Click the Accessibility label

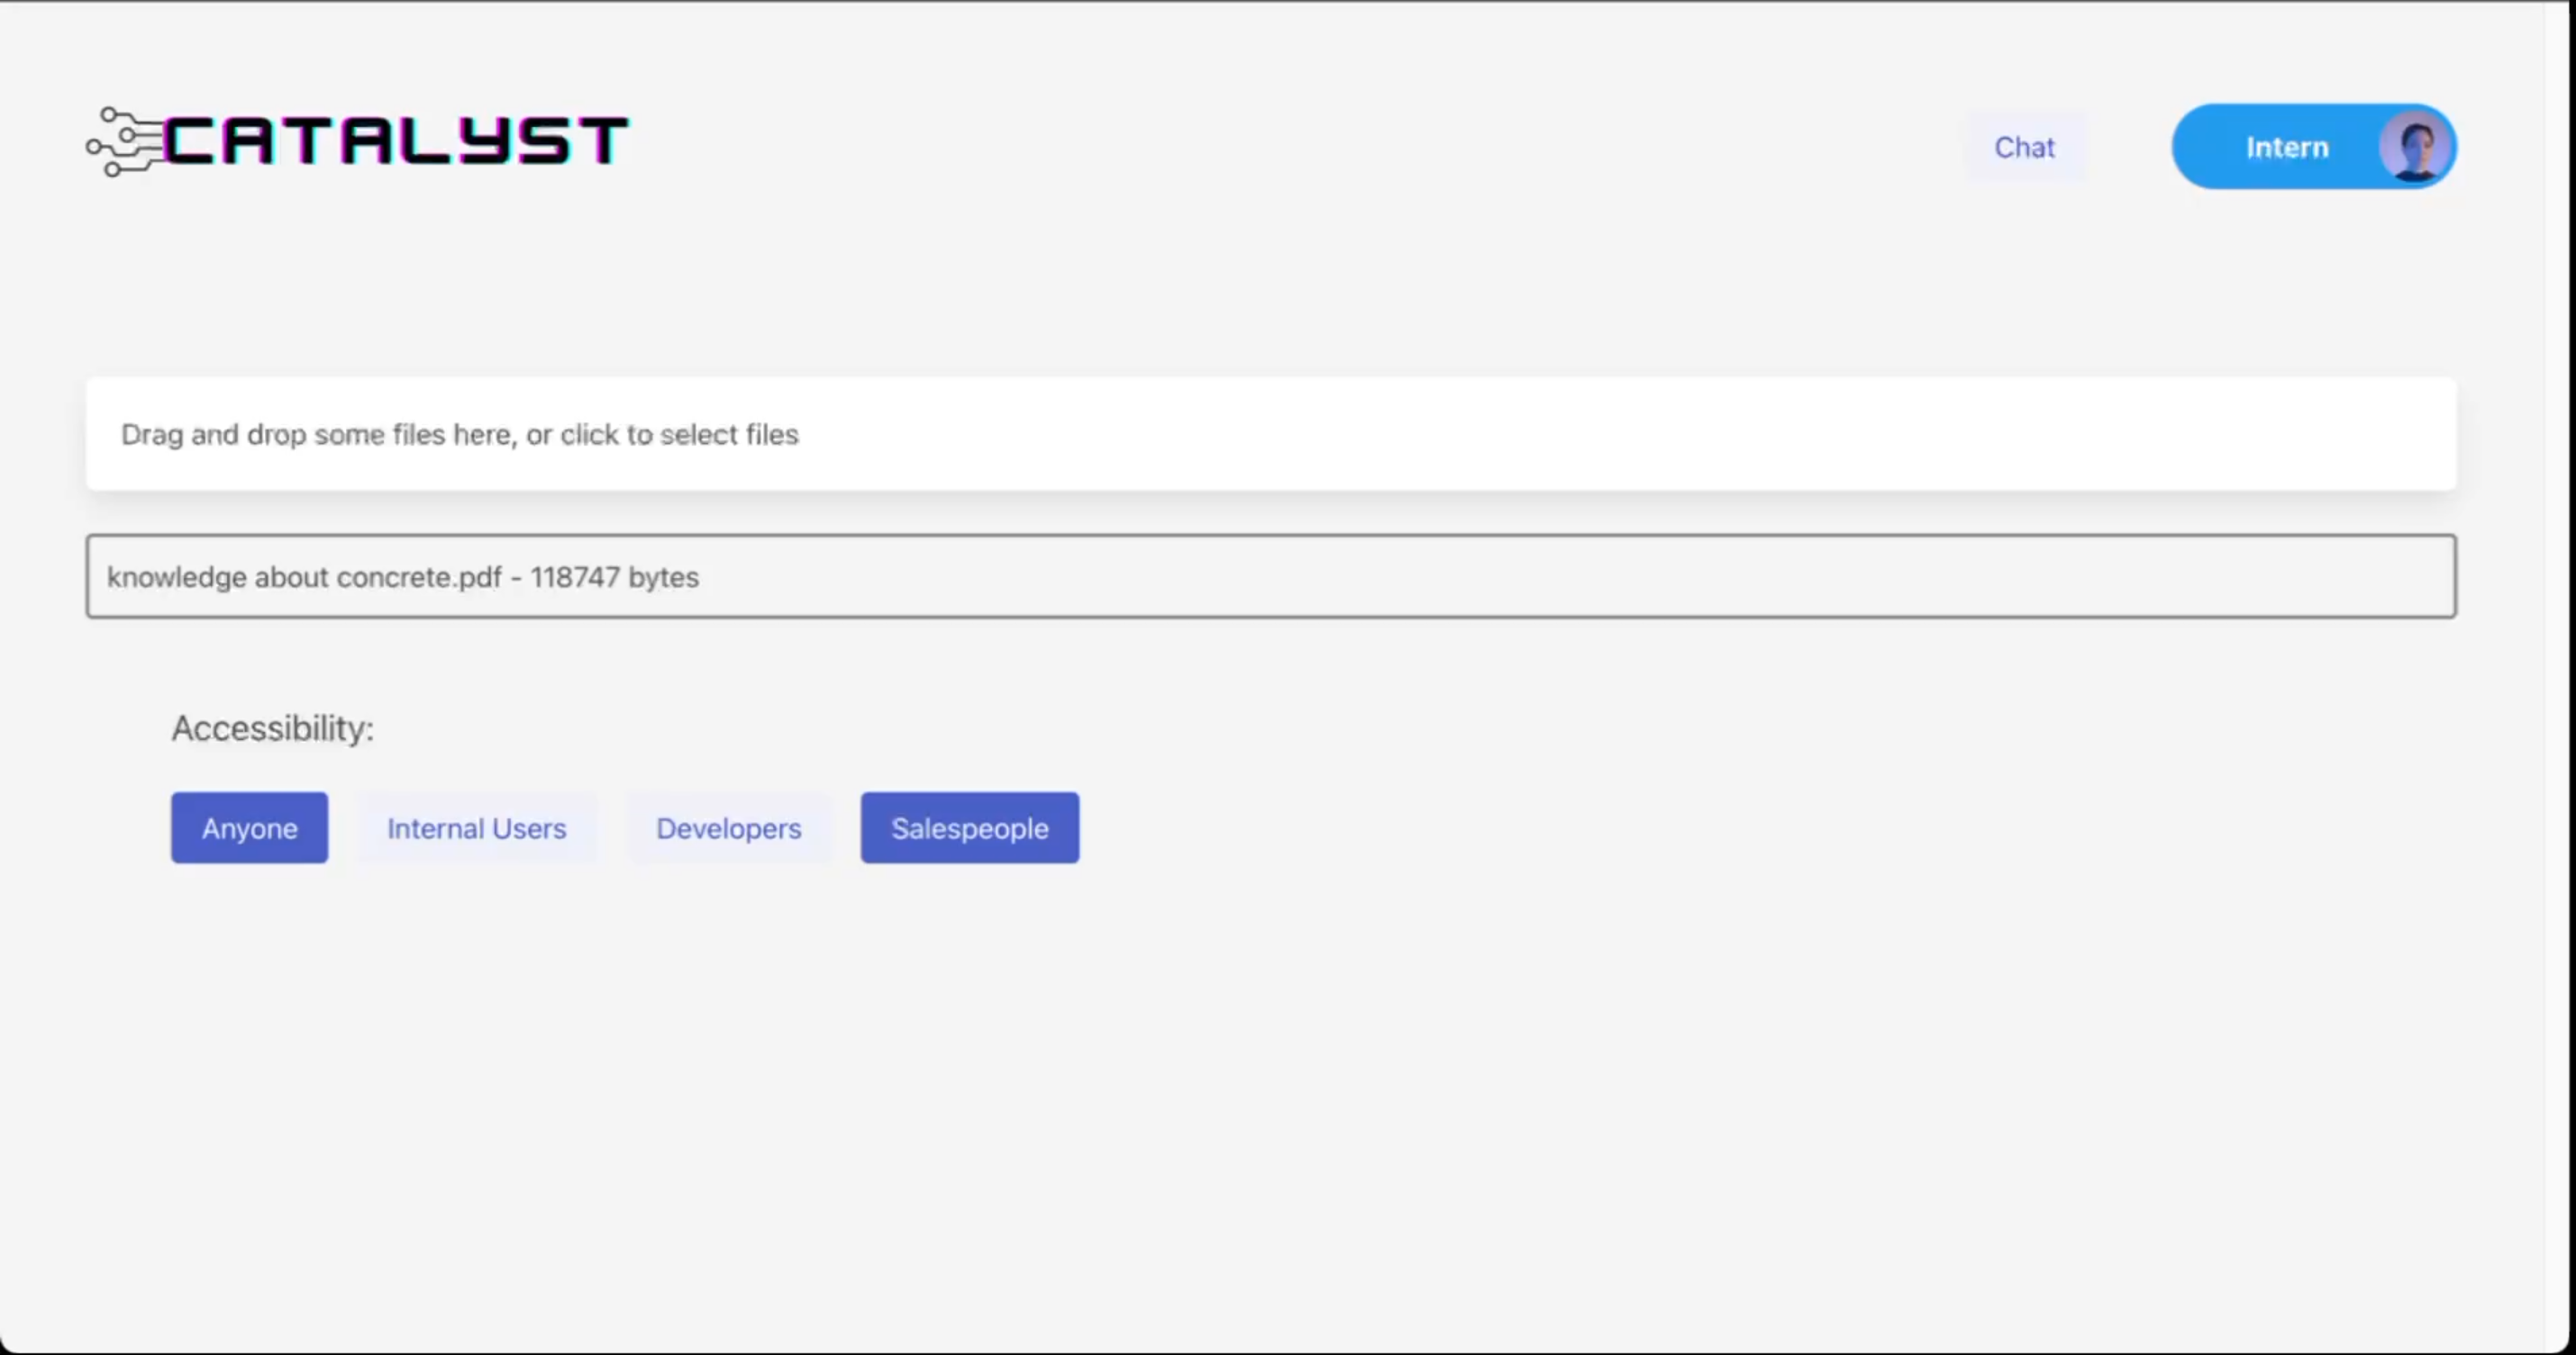(272, 728)
